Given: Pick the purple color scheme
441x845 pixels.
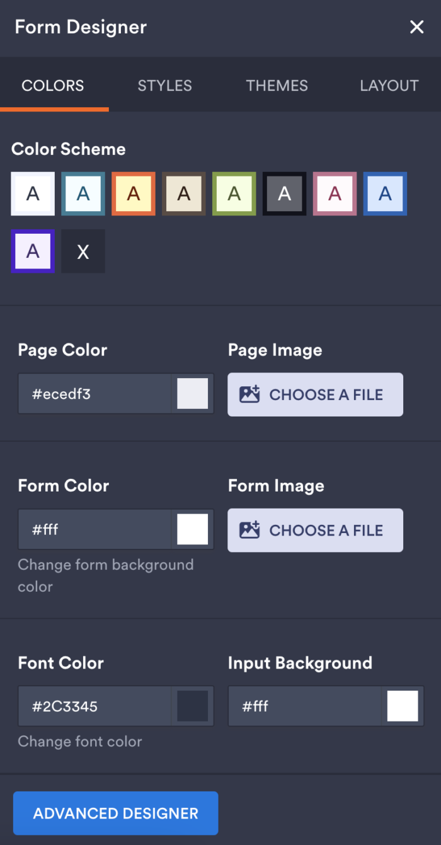Looking at the screenshot, I should [32, 251].
